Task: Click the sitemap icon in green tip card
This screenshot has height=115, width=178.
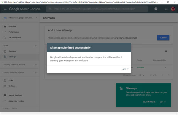Action: [121, 88]
